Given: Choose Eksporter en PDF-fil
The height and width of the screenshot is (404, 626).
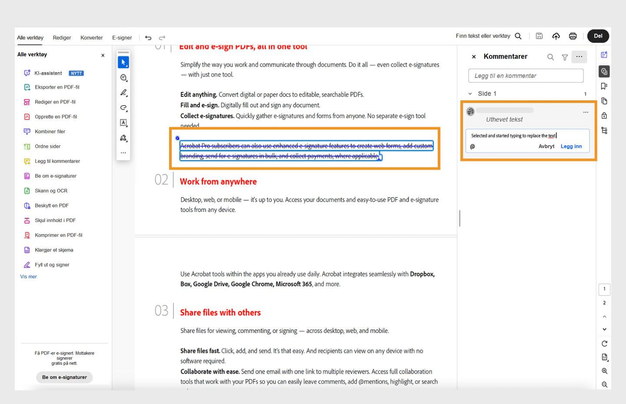Looking at the screenshot, I should [x=52, y=87].
